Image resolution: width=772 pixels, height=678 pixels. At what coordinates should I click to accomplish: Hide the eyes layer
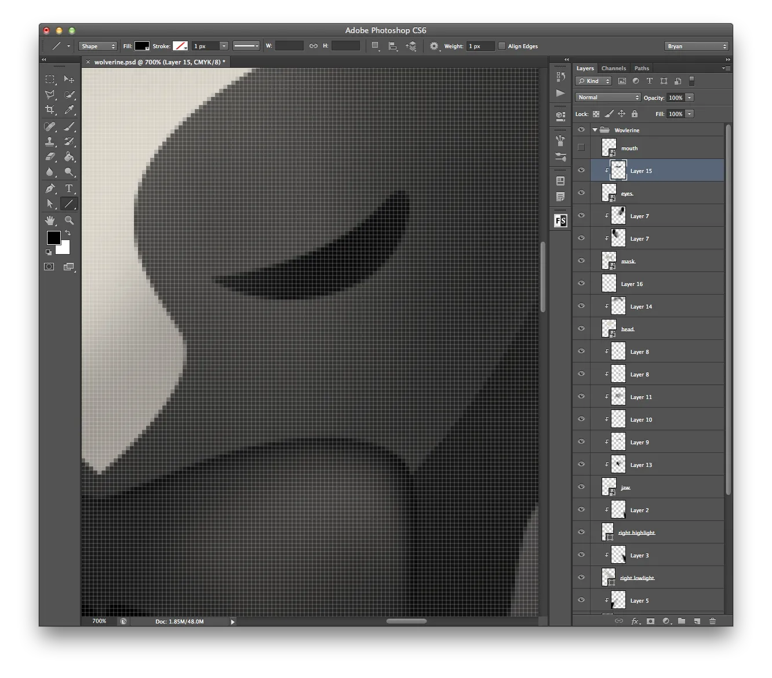(581, 193)
